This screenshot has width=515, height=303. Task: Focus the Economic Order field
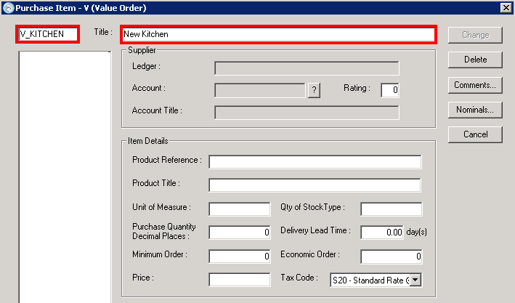click(x=391, y=256)
